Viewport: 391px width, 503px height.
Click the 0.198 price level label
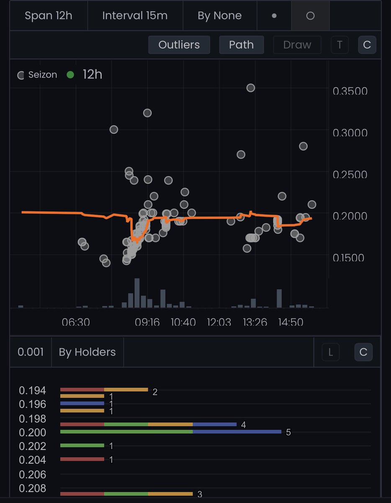[x=33, y=419]
